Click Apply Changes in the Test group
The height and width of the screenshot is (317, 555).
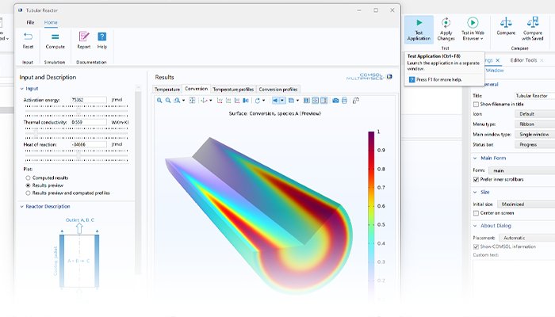click(446, 30)
